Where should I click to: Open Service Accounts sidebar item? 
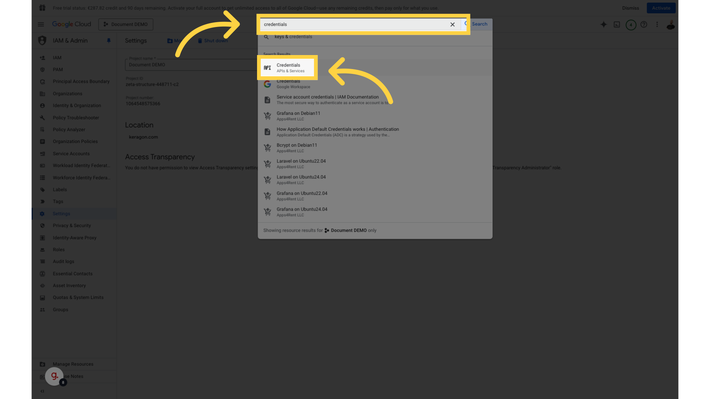tap(74, 153)
